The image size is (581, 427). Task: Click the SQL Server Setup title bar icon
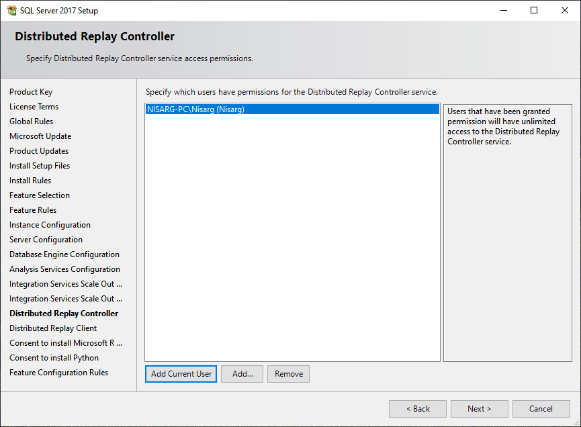[11, 10]
